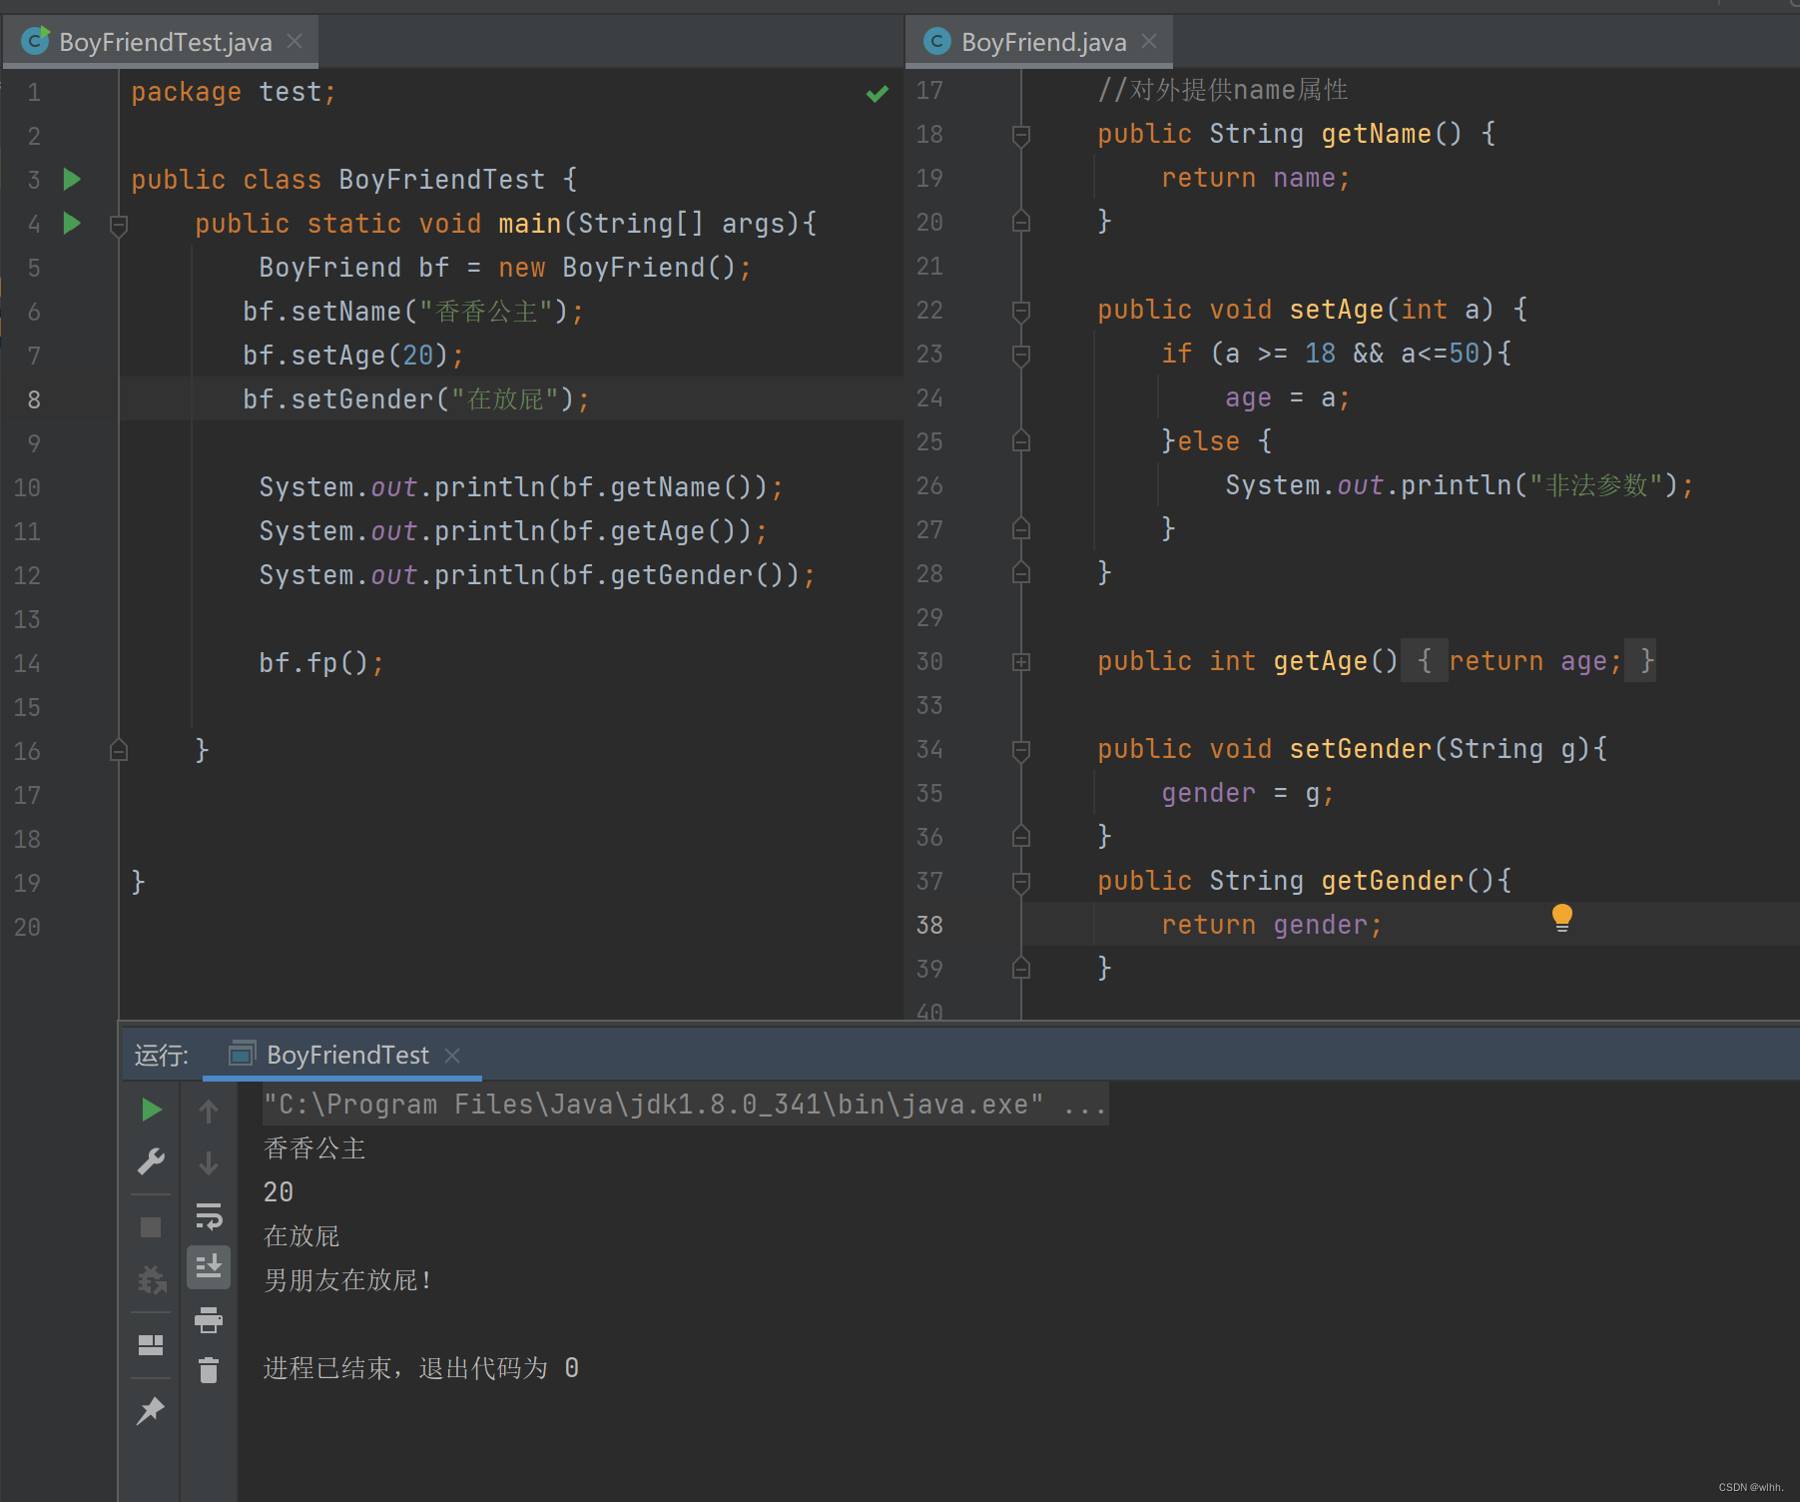
Task: Click the Java class icon on BoyFriendTest.java tab
Action: (x=36, y=41)
